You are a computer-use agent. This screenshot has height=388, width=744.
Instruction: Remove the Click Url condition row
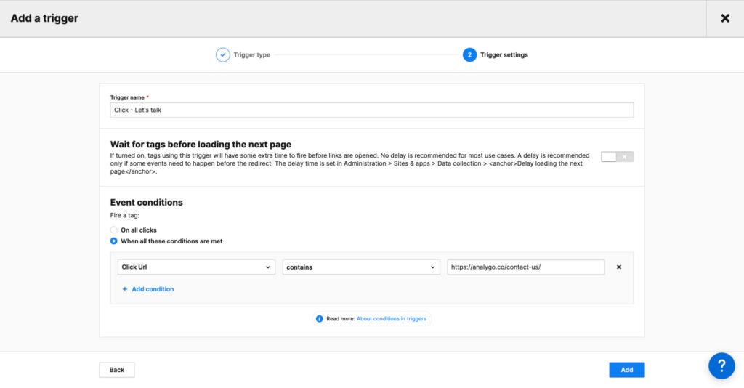coord(619,267)
